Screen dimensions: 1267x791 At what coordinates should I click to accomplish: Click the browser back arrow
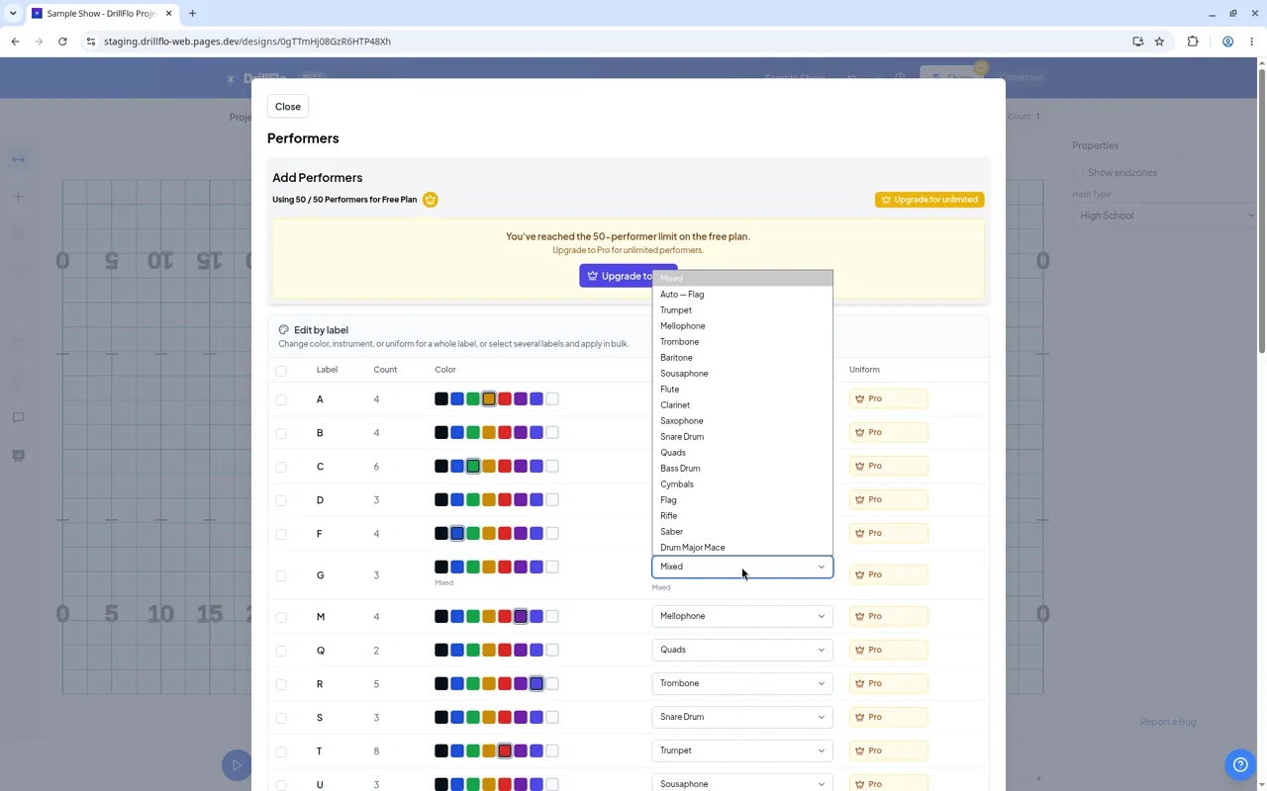(x=16, y=42)
